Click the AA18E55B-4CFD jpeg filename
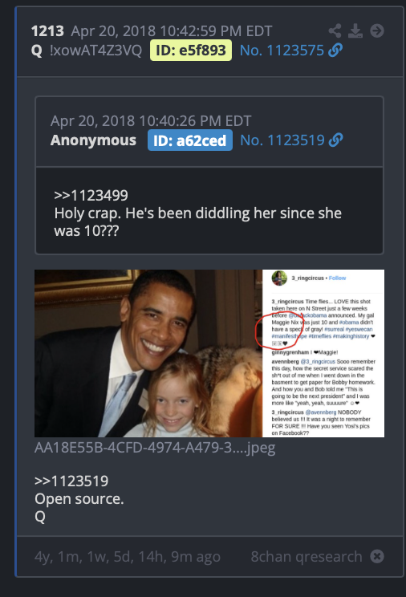406x597 pixels. (155, 448)
